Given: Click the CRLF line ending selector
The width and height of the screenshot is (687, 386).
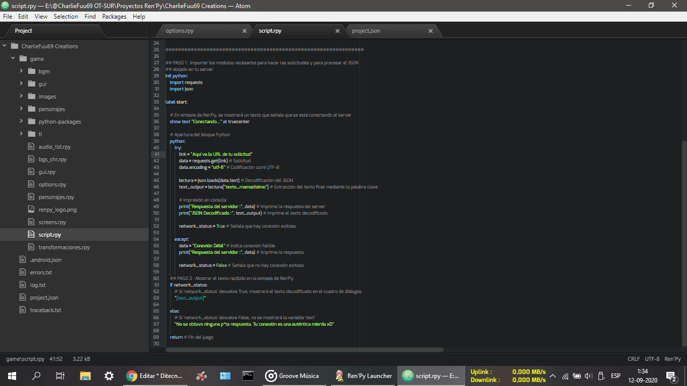Looking at the screenshot, I should tap(634, 359).
